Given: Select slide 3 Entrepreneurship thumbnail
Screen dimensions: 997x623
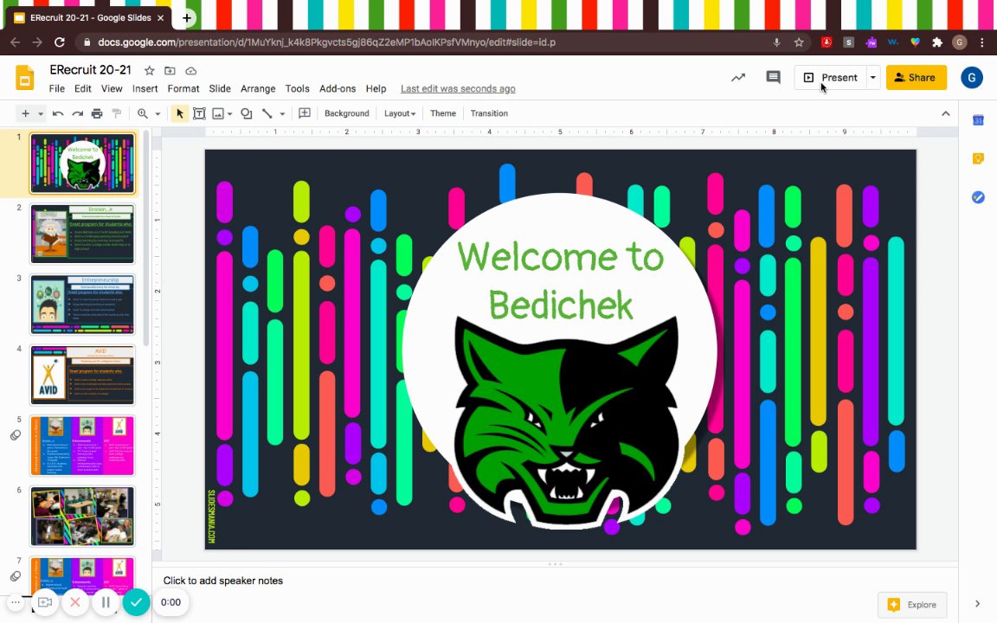Looking at the screenshot, I should 83,305.
